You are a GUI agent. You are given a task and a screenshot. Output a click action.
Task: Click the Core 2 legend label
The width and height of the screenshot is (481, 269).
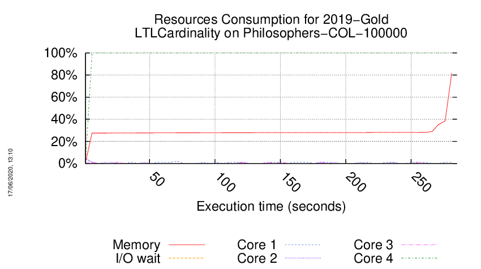click(257, 258)
